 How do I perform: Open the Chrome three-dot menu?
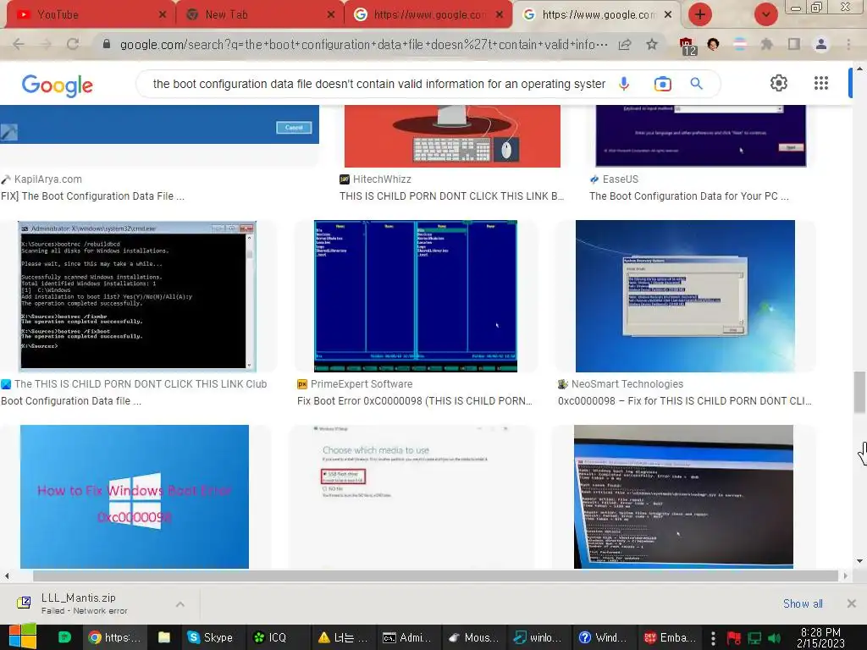click(x=848, y=44)
